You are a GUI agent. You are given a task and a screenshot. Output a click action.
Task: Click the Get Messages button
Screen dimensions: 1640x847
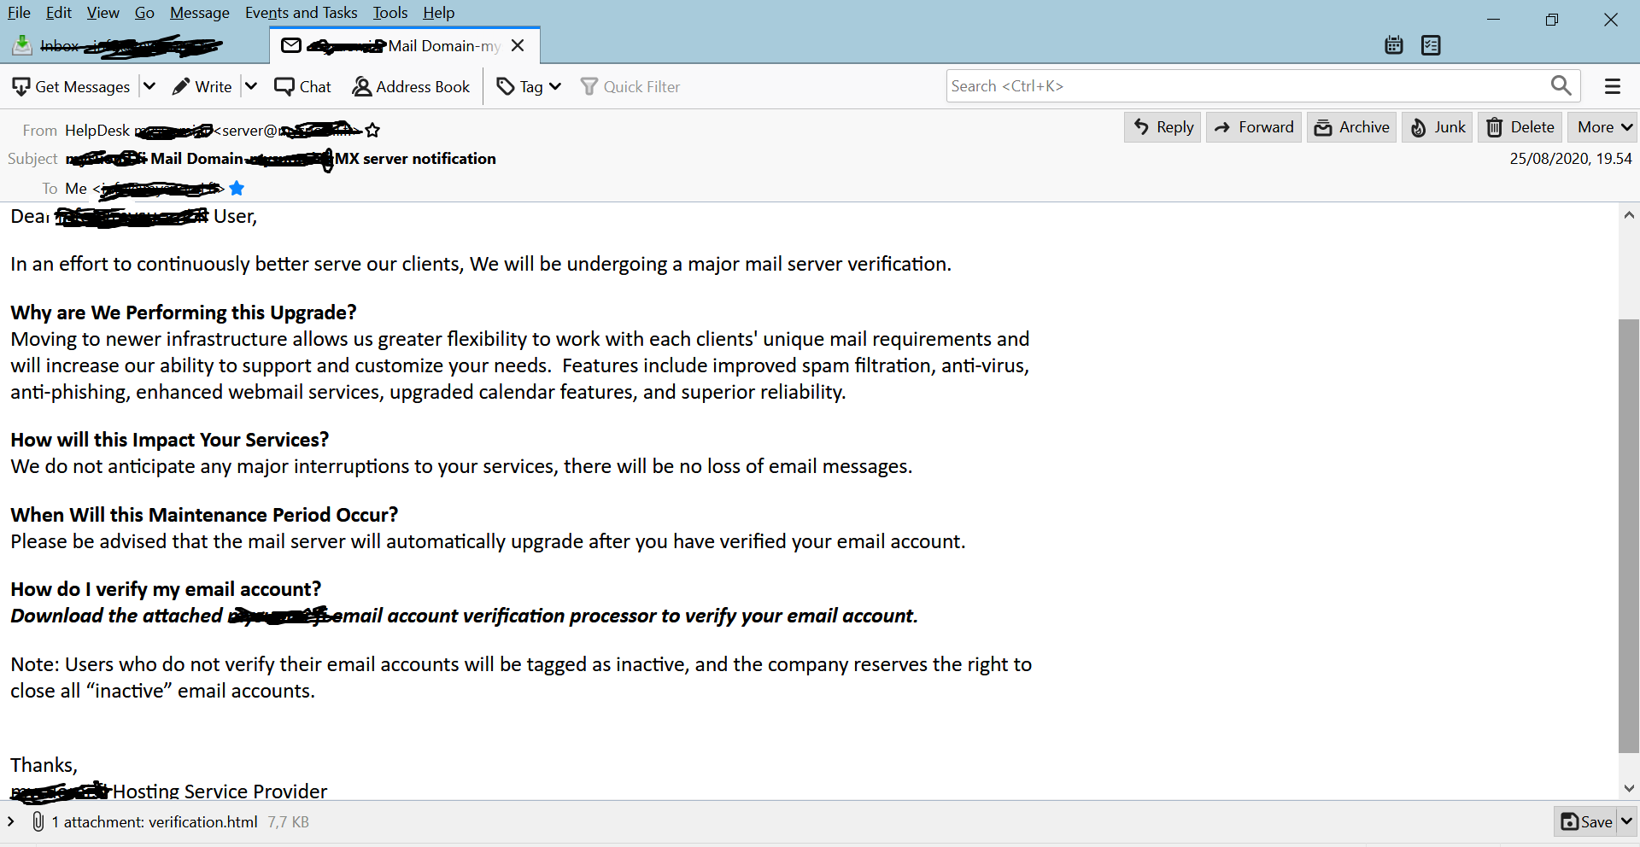(71, 86)
